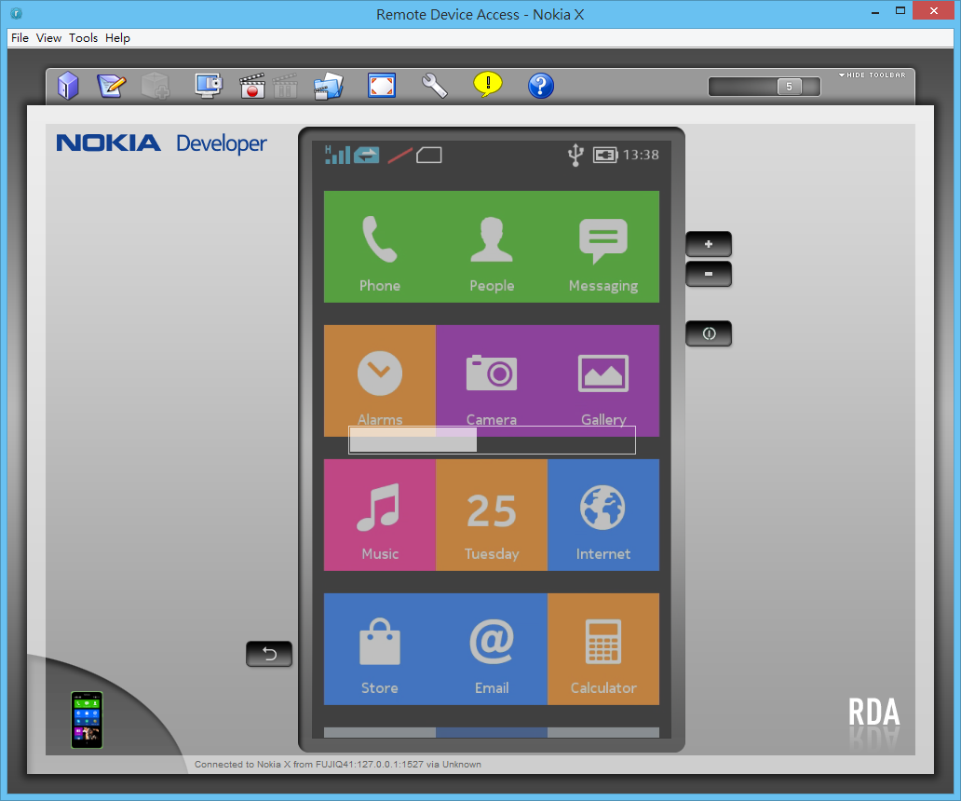Click the greyed-out clapperboard toolbar icon
The width and height of the screenshot is (961, 801).
pyautogui.click(x=285, y=85)
